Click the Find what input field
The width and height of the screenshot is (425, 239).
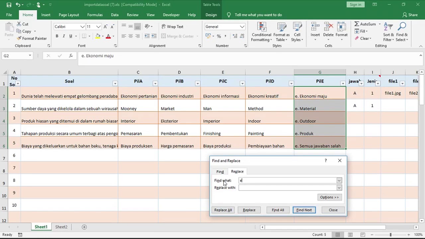click(288, 181)
